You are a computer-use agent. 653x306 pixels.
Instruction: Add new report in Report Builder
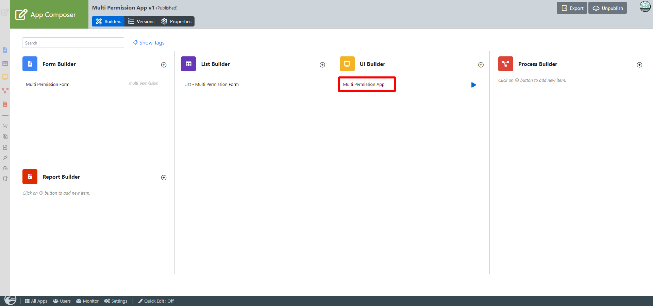(164, 178)
